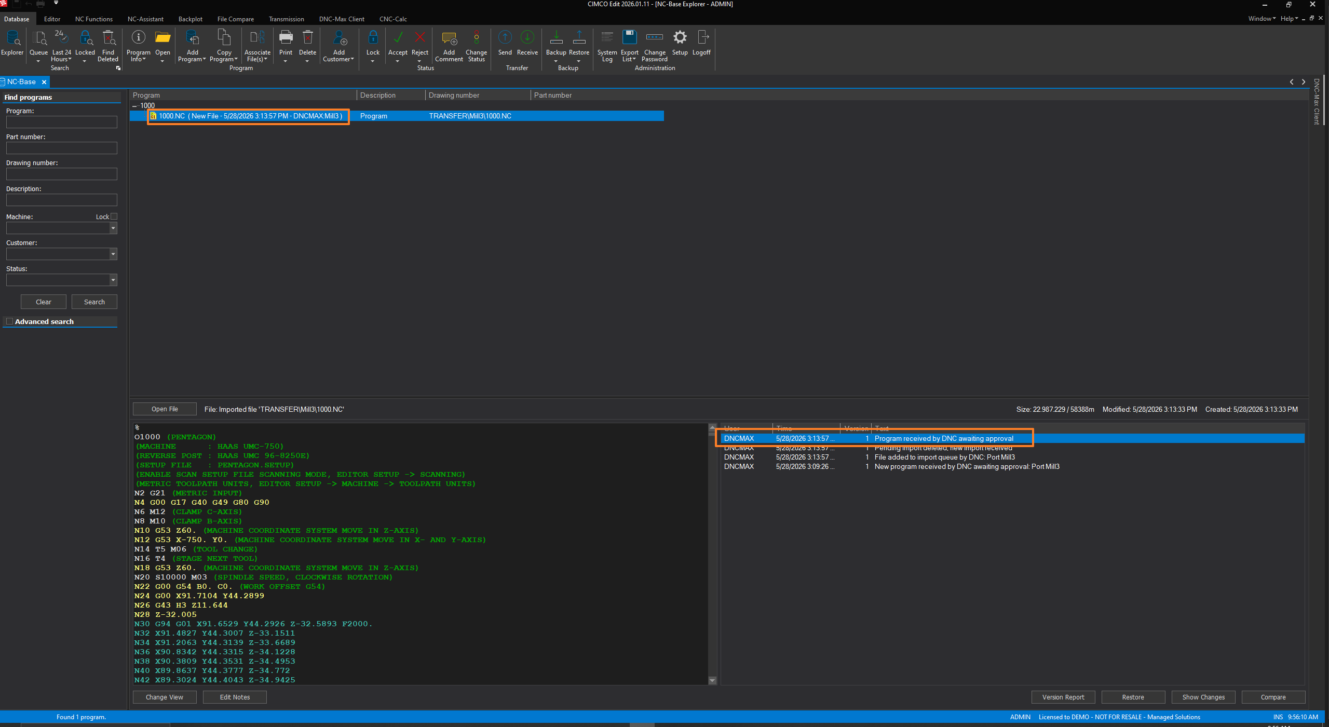The height and width of the screenshot is (727, 1329).
Task: Click the Version Report button
Action: [1063, 697]
